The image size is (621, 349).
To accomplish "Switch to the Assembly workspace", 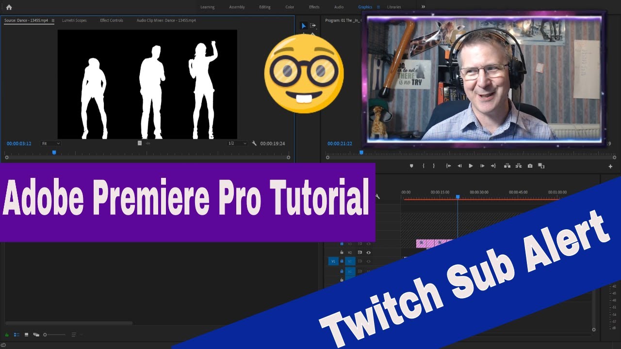I will [x=237, y=7].
